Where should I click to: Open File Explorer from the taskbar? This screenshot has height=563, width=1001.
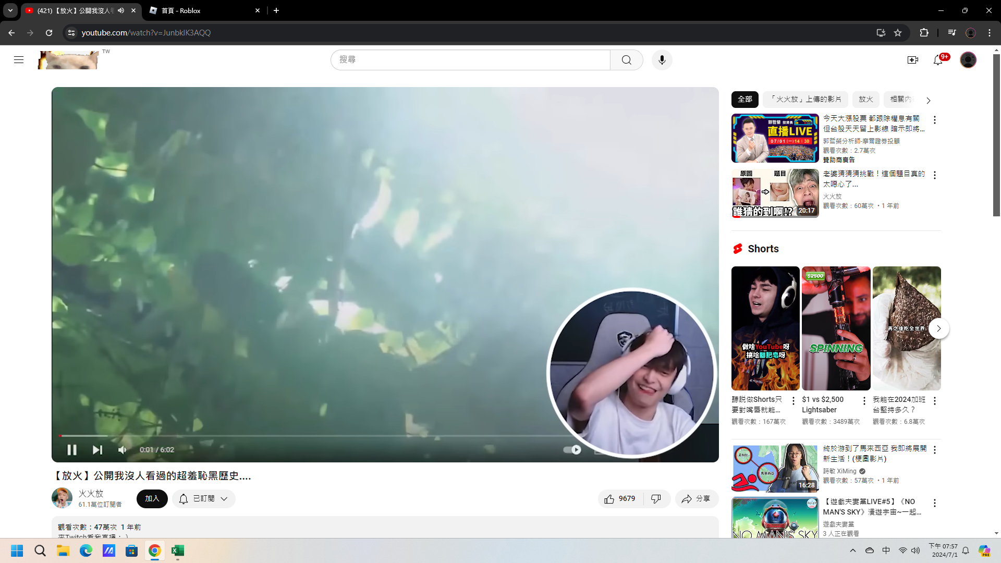tap(63, 550)
